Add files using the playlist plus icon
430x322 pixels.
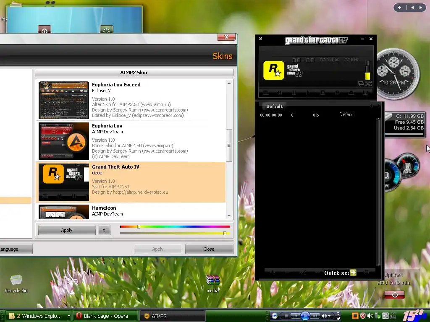click(x=272, y=273)
